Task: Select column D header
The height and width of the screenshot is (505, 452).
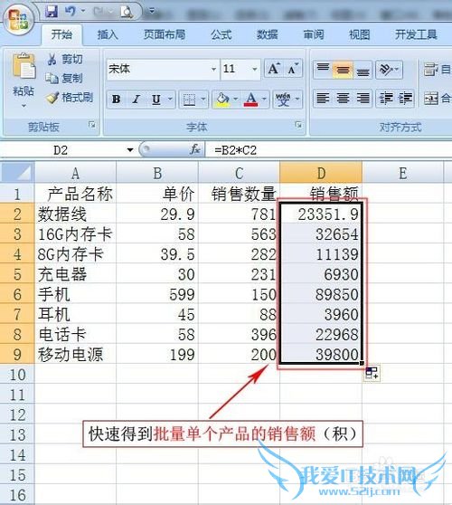Action: (x=321, y=173)
